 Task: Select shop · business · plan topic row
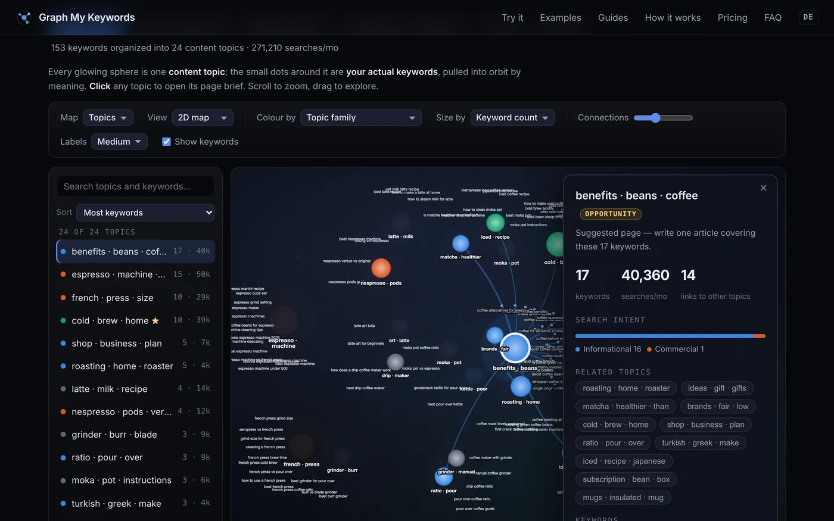click(x=135, y=344)
